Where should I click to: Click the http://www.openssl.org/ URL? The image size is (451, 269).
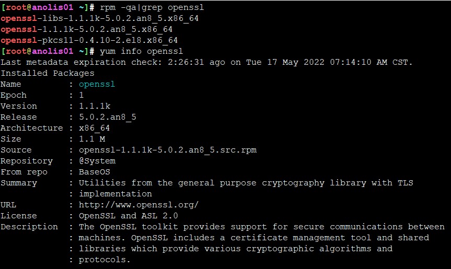pos(138,205)
